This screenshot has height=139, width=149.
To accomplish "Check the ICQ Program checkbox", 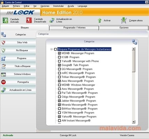I will tap(60, 57).
